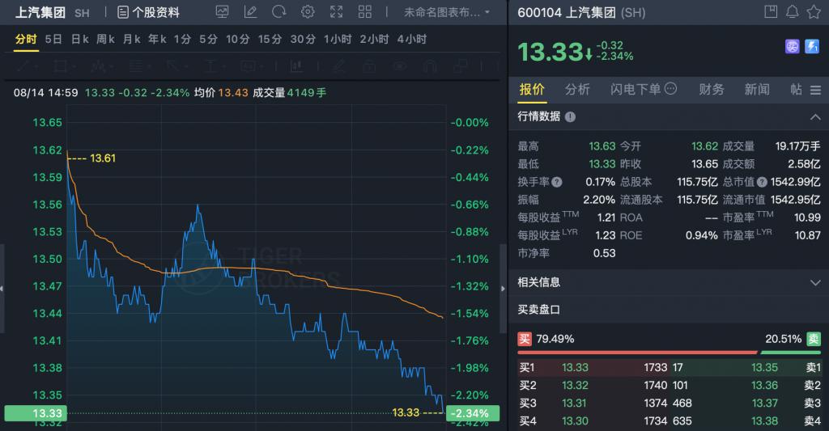Open the 分析 analysis tab
This screenshot has width=829, height=431.
[x=577, y=89]
